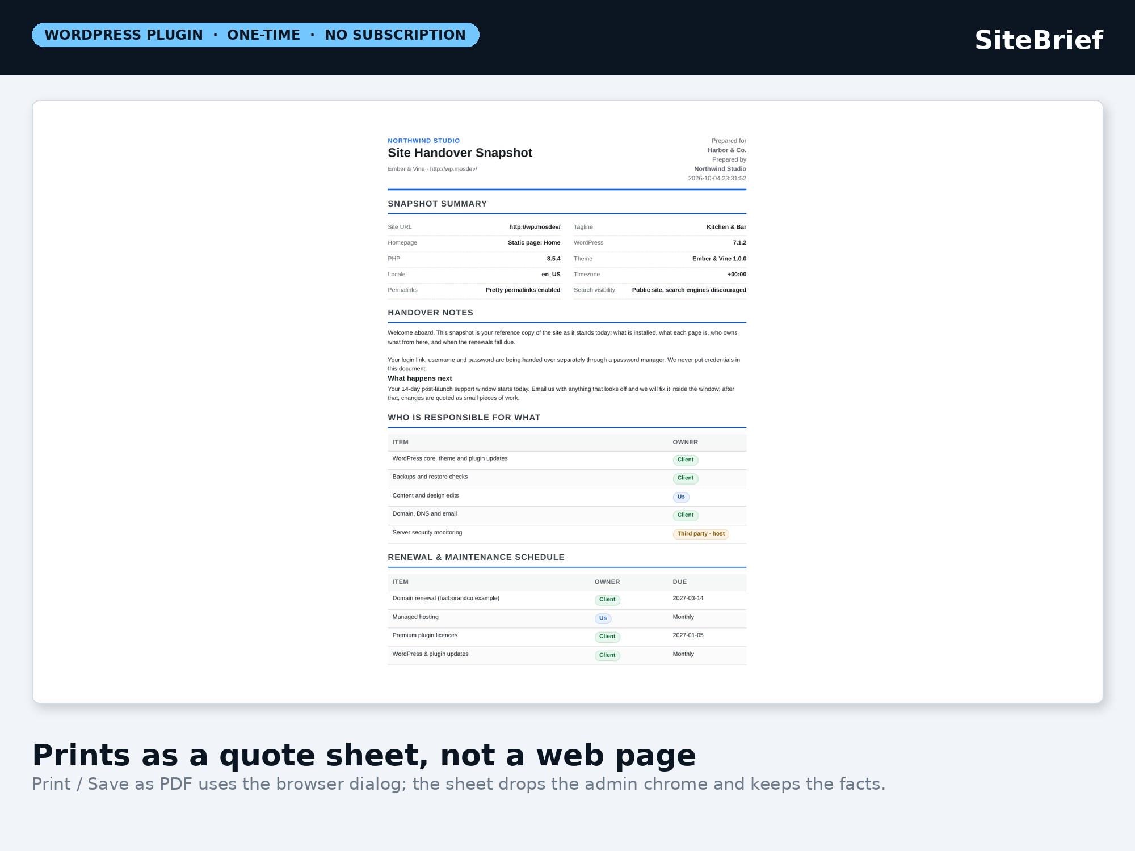Click the Prints as a quote sheet headline
This screenshot has width=1135, height=851.
click(364, 756)
